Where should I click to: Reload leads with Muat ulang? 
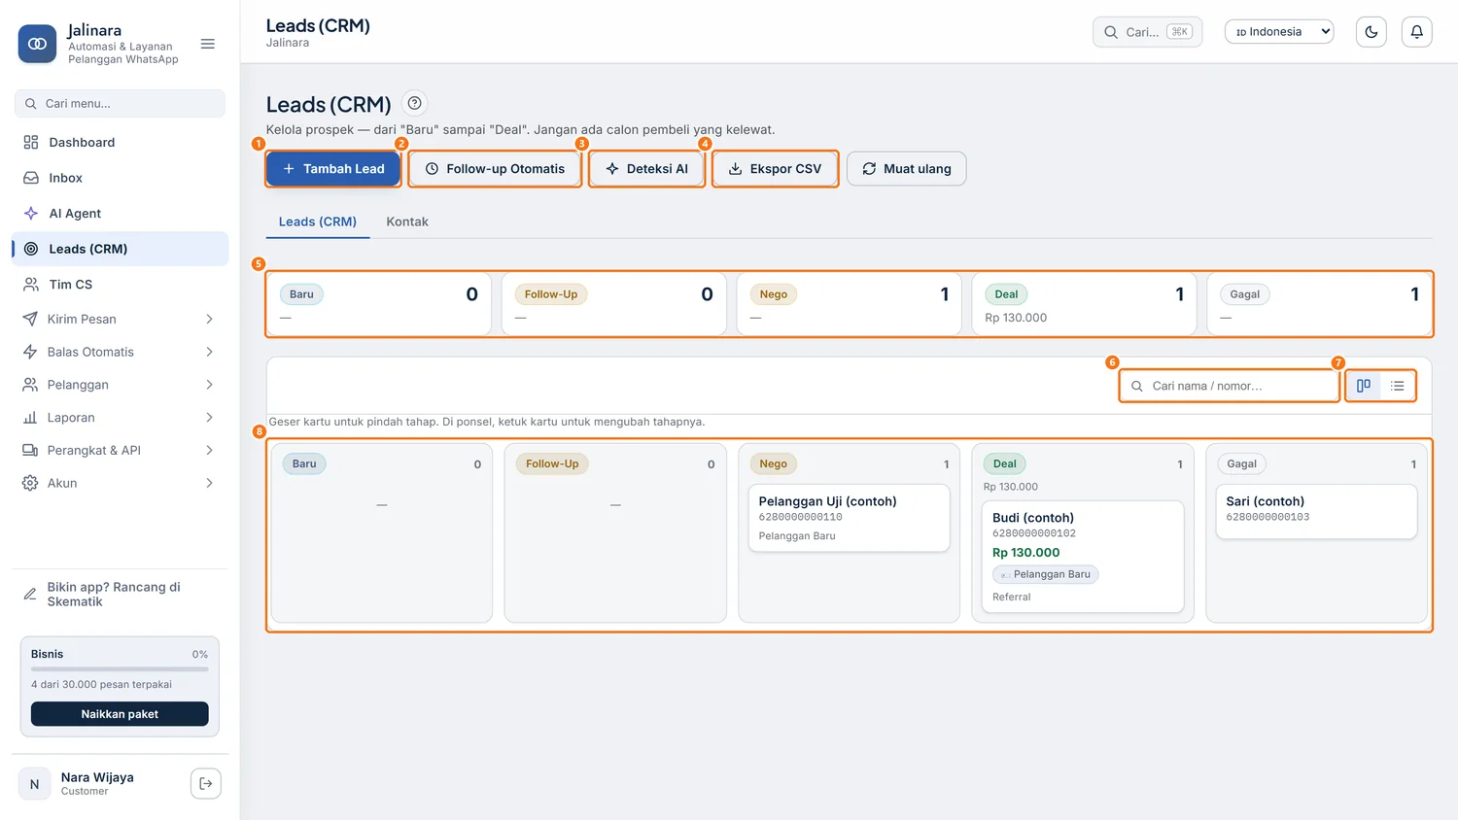pyautogui.click(x=906, y=169)
